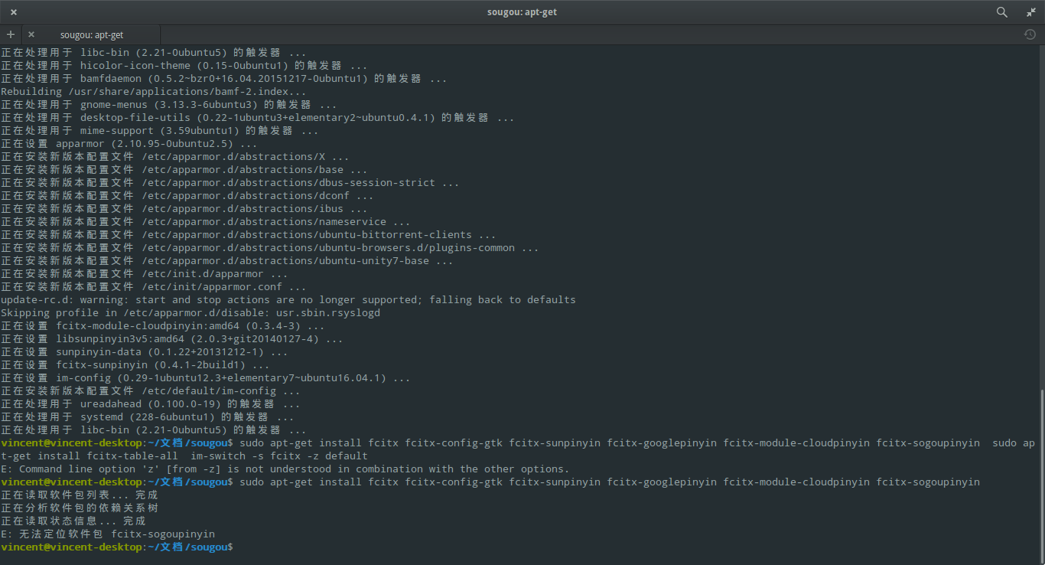1045x565 pixels.
Task: Open the terminal search icon
Action: 1001,12
